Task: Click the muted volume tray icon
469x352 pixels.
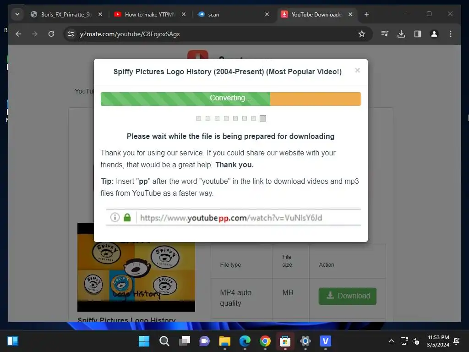Action: [x=416, y=341]
